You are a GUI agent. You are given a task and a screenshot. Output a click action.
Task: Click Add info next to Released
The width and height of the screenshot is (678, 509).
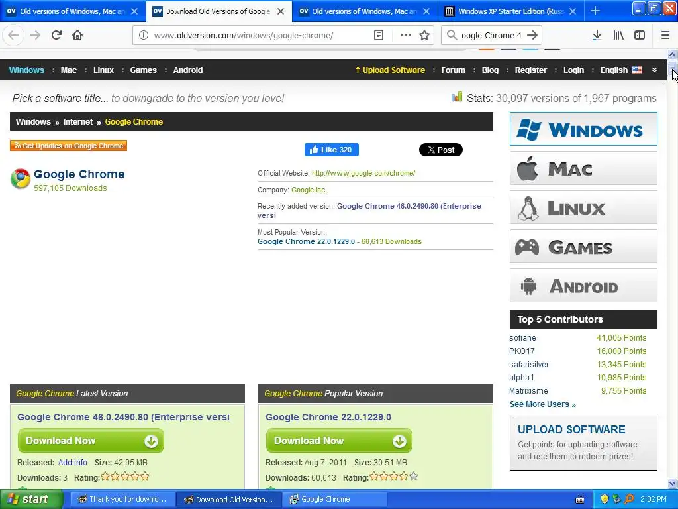tap(73, 462)
